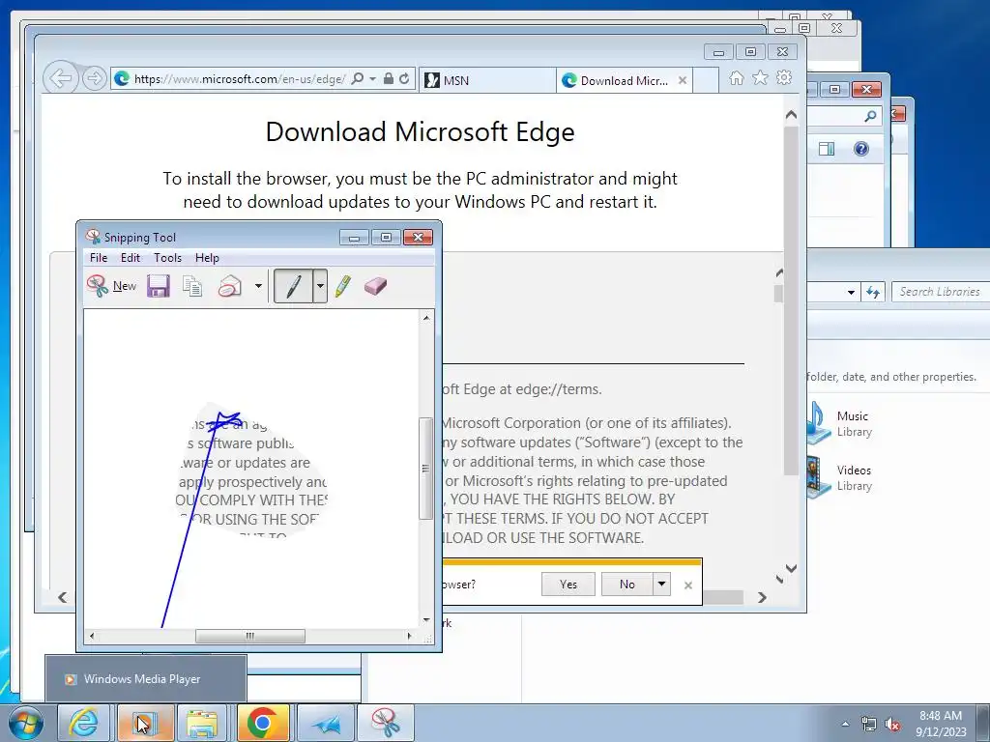Click Explorer help question mark icon
This screenshot has height=742, width=990.
860,149
